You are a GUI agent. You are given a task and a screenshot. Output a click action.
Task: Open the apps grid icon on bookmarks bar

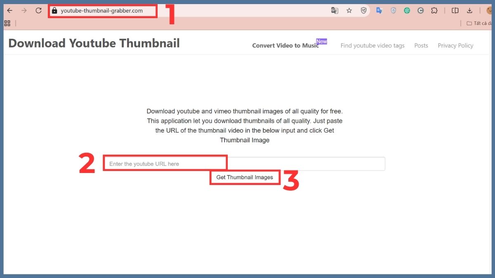[x=7, y=23]
